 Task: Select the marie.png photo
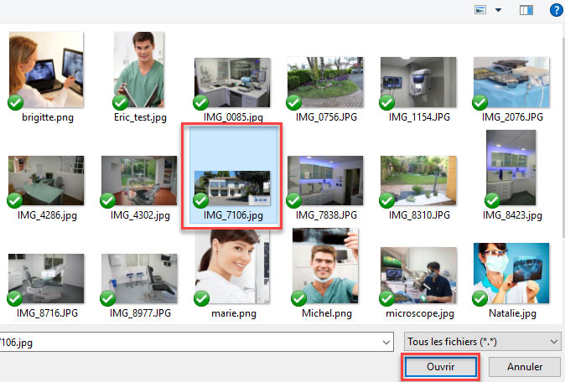(x=232, y=268)
